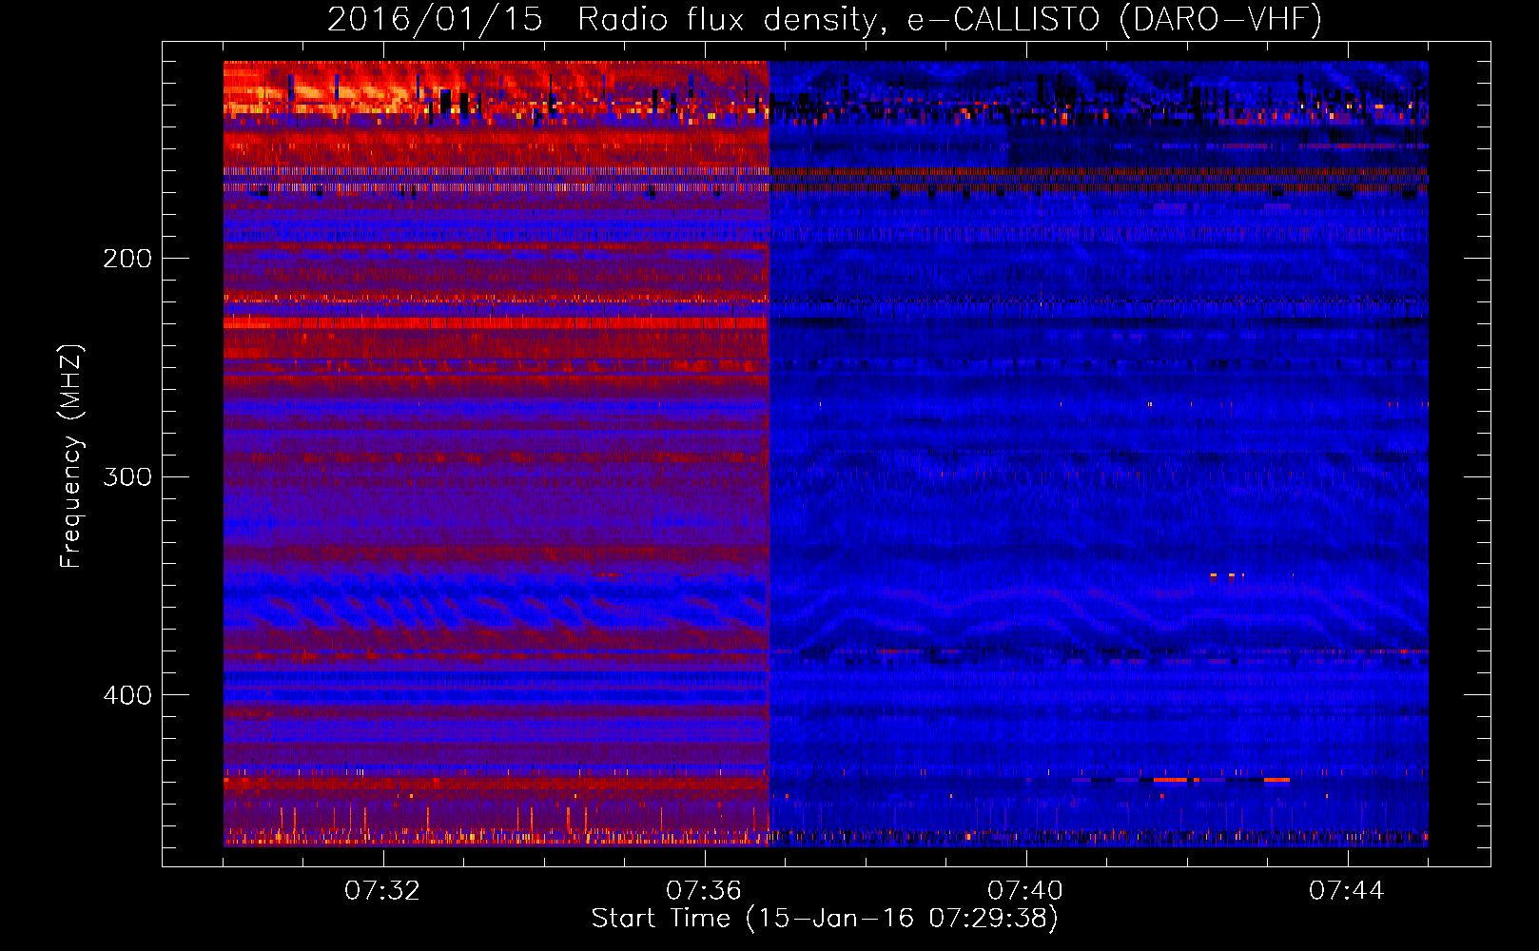Click the 'Frequency (MHZ)' axis label
1539x951 pixels.
(x=71, y=456)
